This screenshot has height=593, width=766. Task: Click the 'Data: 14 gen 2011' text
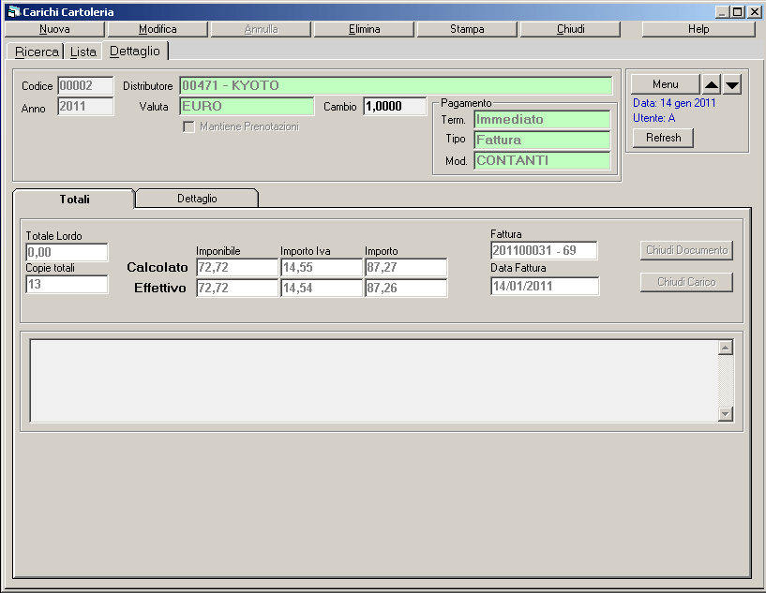[674, 103]
